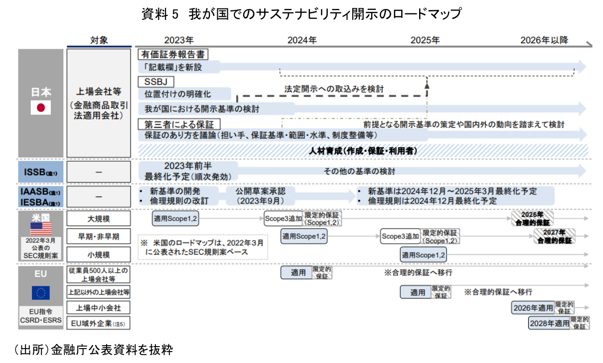This screenshot has width=603, height=363.
Task: Select the 2026年以降 timeline header
Action: (x=544, y=40)
